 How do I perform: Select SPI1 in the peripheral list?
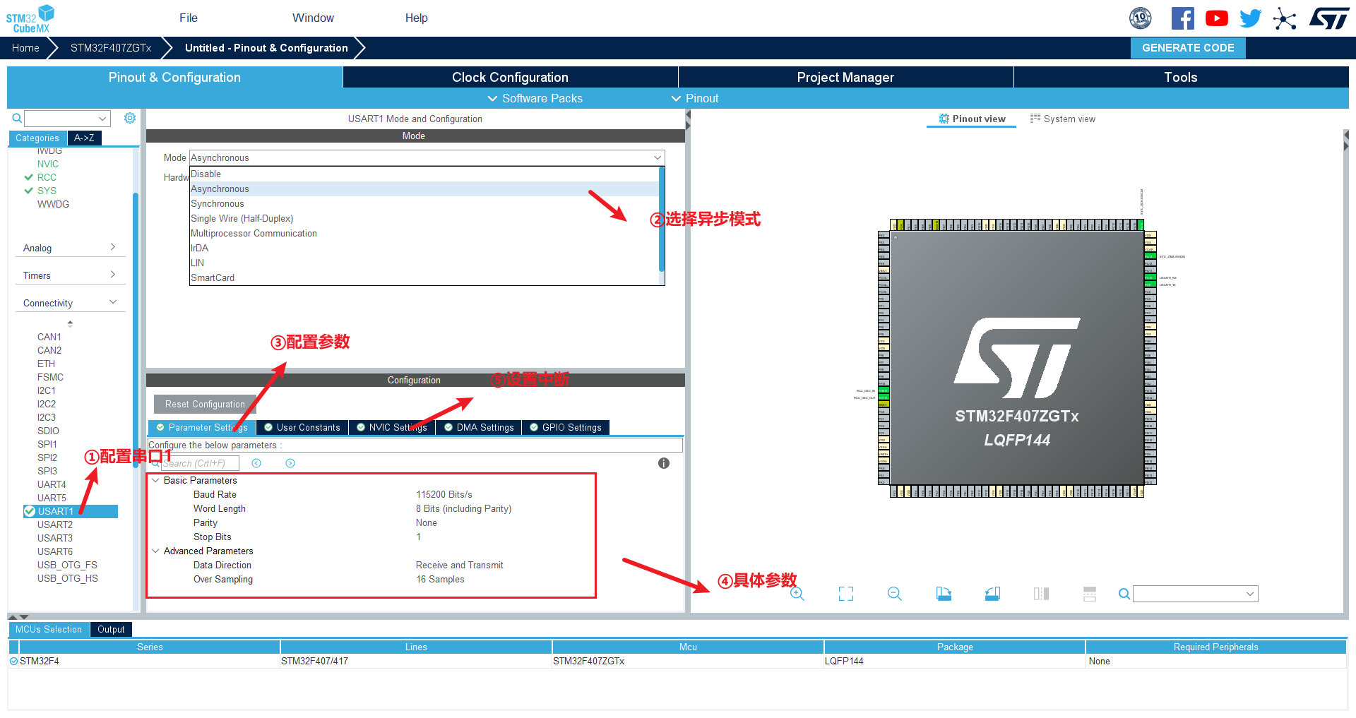tap(47, 444)
